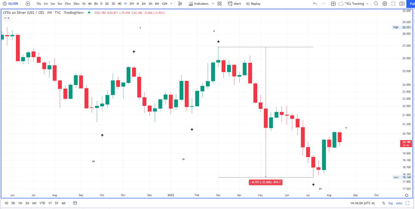Click the green market status dot
This screenshot has width=415, height=209.
89,13
